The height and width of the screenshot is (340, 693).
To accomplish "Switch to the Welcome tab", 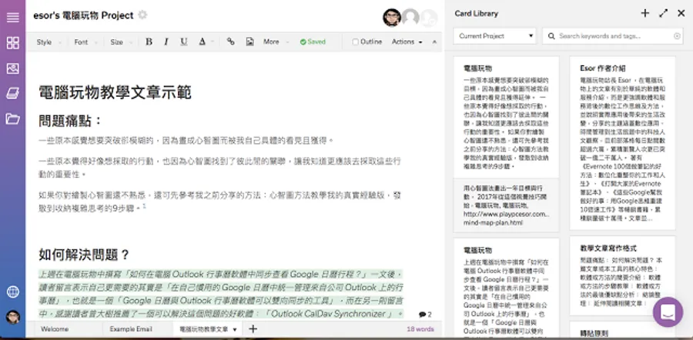I will point(55,329).
